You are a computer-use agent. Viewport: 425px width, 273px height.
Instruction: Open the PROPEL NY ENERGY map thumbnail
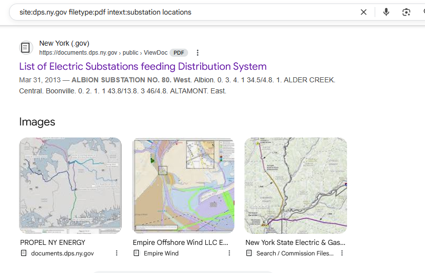(x=70, y=185)
